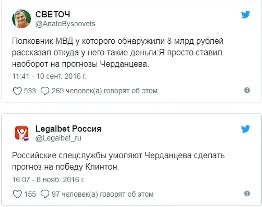Click the Legalbet Россия account name
Viewport: 262px width, 207px height.
pos(68,129)
